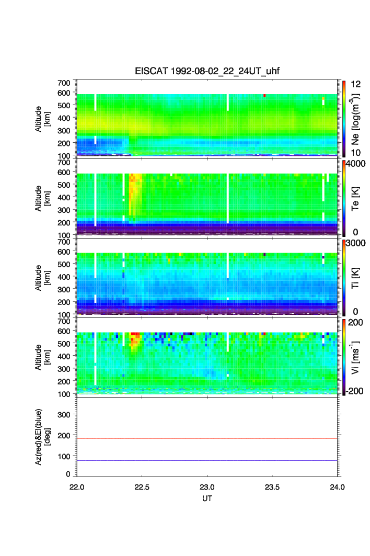Viewport: 370px width, 556px height.
Task: Click the UT x-axis title
Action: click(207, 498)
